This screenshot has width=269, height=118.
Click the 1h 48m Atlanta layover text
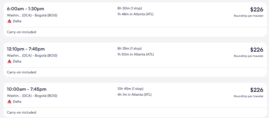click(x=135, y=14)
